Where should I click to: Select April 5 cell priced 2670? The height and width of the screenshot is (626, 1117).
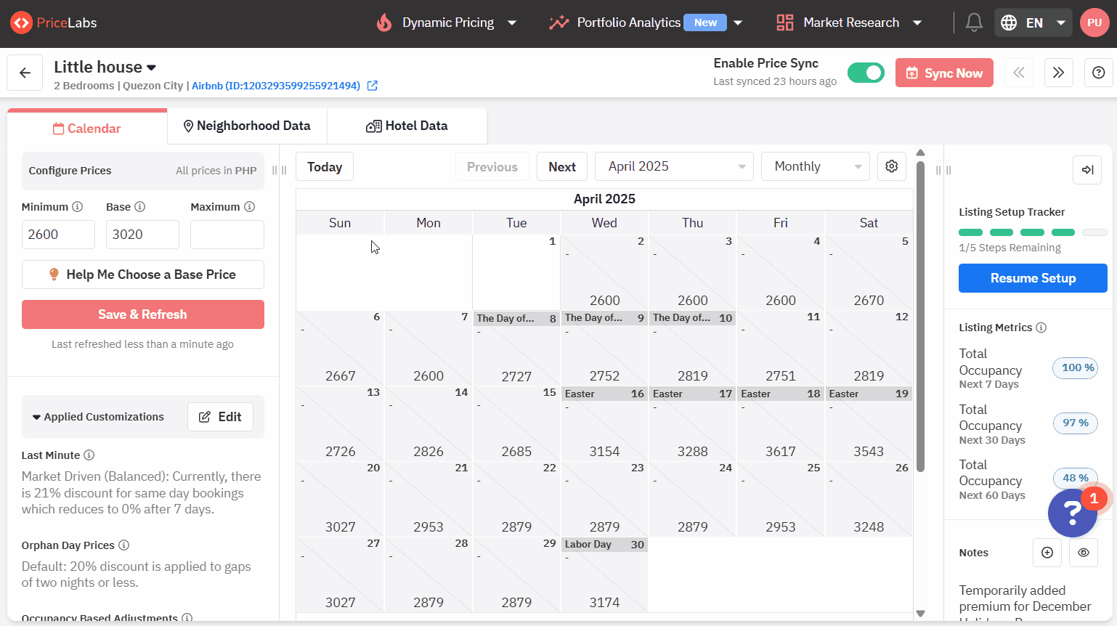tap(869, 272)
